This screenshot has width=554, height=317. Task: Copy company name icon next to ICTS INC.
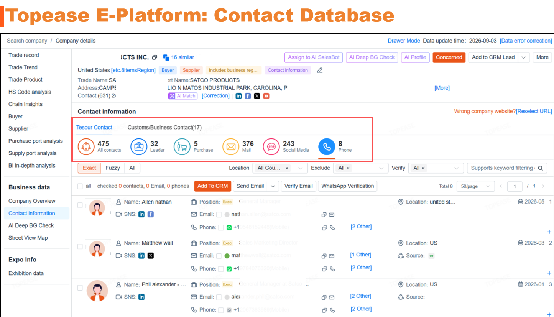155,57
